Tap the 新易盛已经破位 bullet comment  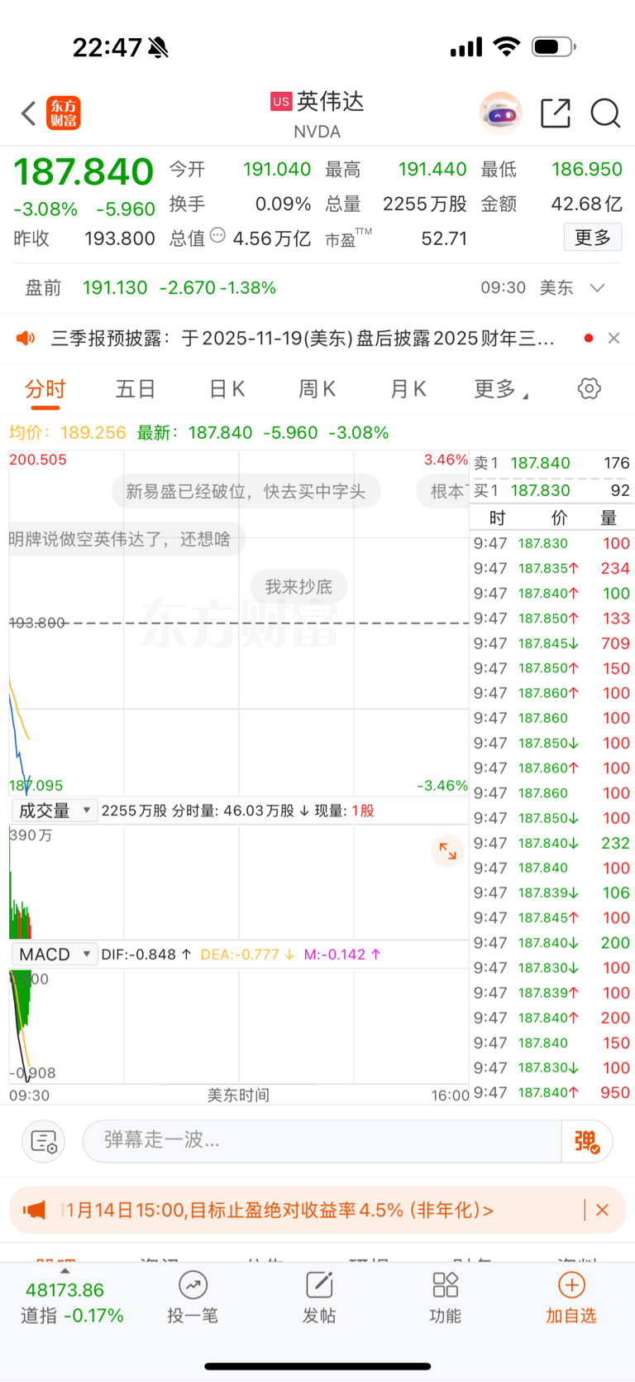click(246, 492)
